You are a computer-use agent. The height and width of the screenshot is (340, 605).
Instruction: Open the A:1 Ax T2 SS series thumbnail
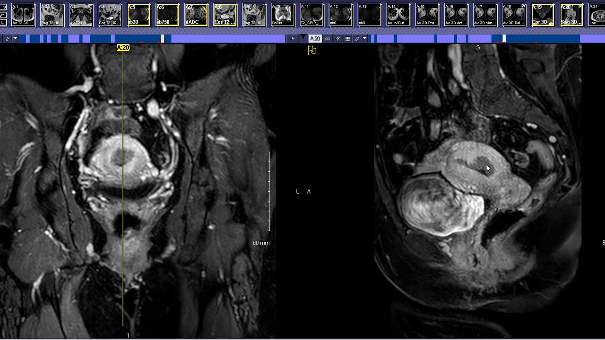click(23, 15)
